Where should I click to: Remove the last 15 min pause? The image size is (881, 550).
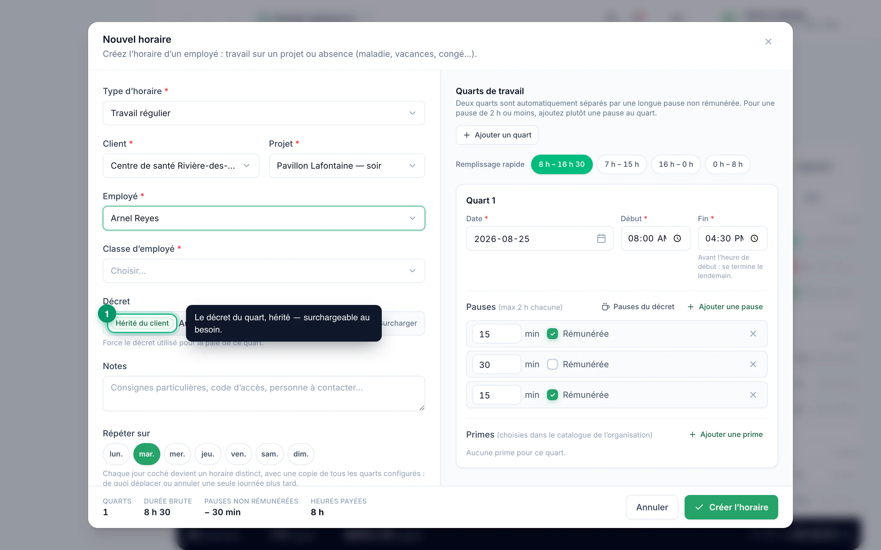tap(753, 395)
